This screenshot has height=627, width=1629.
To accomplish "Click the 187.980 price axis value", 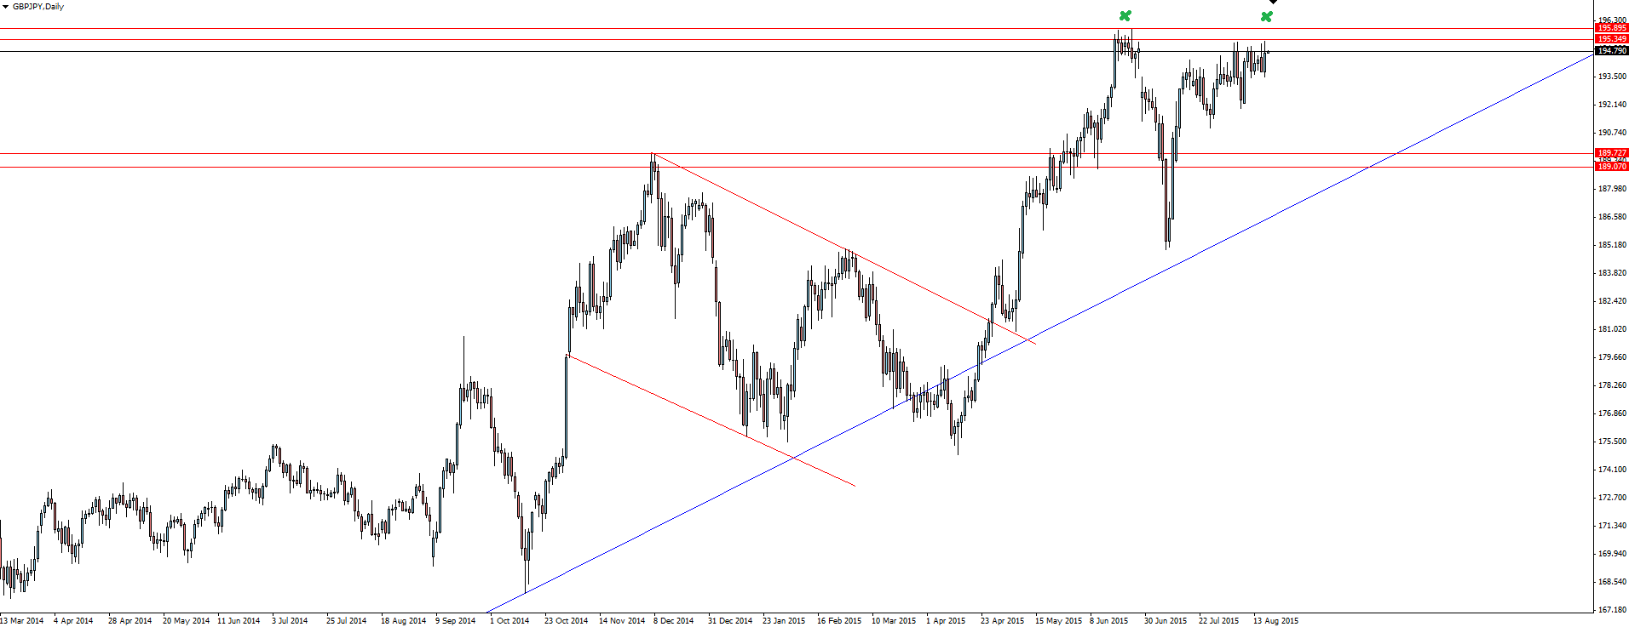I will (x=1611, y=189).
